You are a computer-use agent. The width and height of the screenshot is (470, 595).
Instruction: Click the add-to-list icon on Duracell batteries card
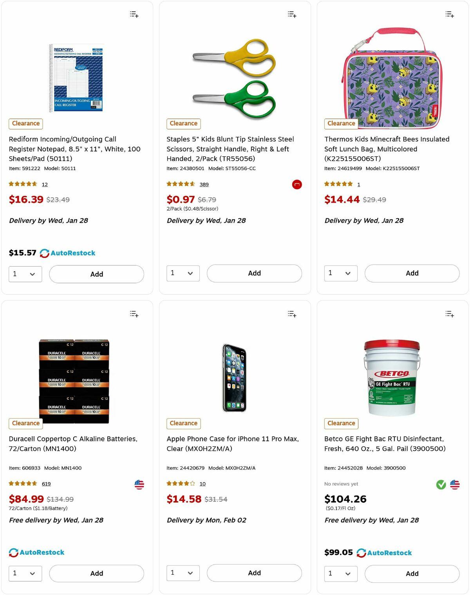click(x=134, y=314)
